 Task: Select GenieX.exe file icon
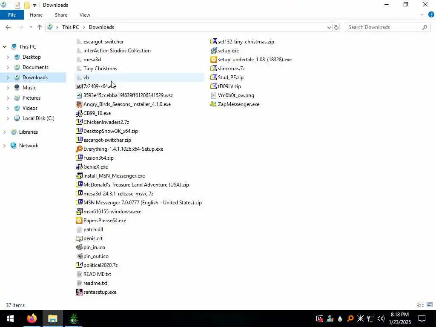tap(79, 167)
